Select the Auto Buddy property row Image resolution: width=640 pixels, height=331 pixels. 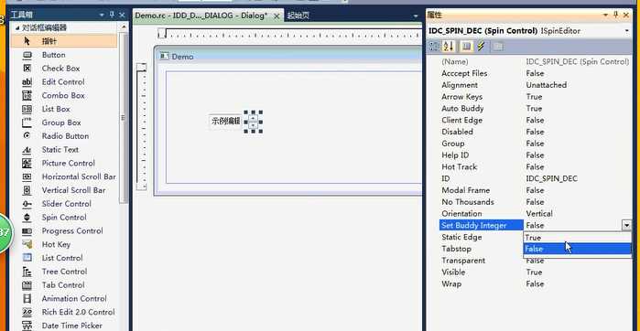(x=535, y=109)
